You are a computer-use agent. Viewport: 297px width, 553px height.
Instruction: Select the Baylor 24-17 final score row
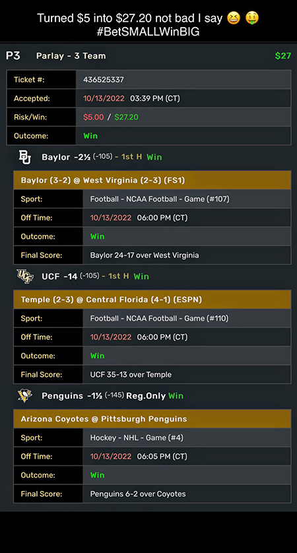(x=152, y=255)
